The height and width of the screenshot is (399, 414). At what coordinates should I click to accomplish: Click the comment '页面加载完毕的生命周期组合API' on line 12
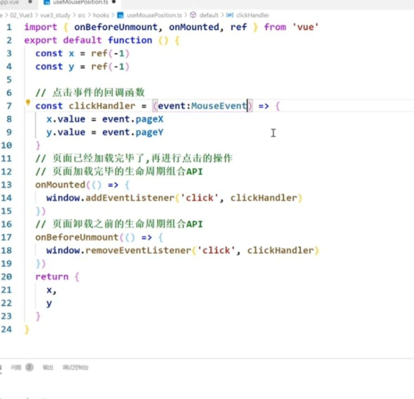tap(128, 171)
